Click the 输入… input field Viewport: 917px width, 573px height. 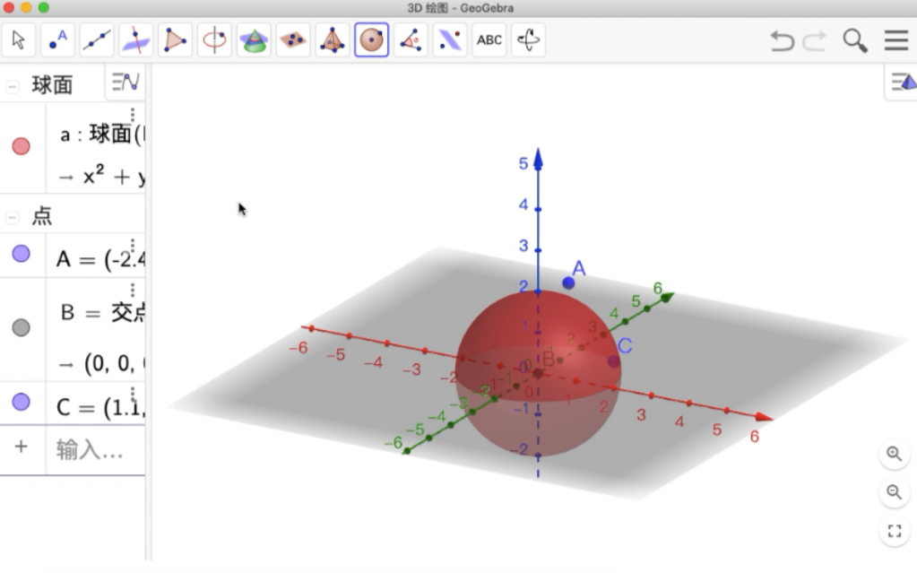tap(95, 449)
